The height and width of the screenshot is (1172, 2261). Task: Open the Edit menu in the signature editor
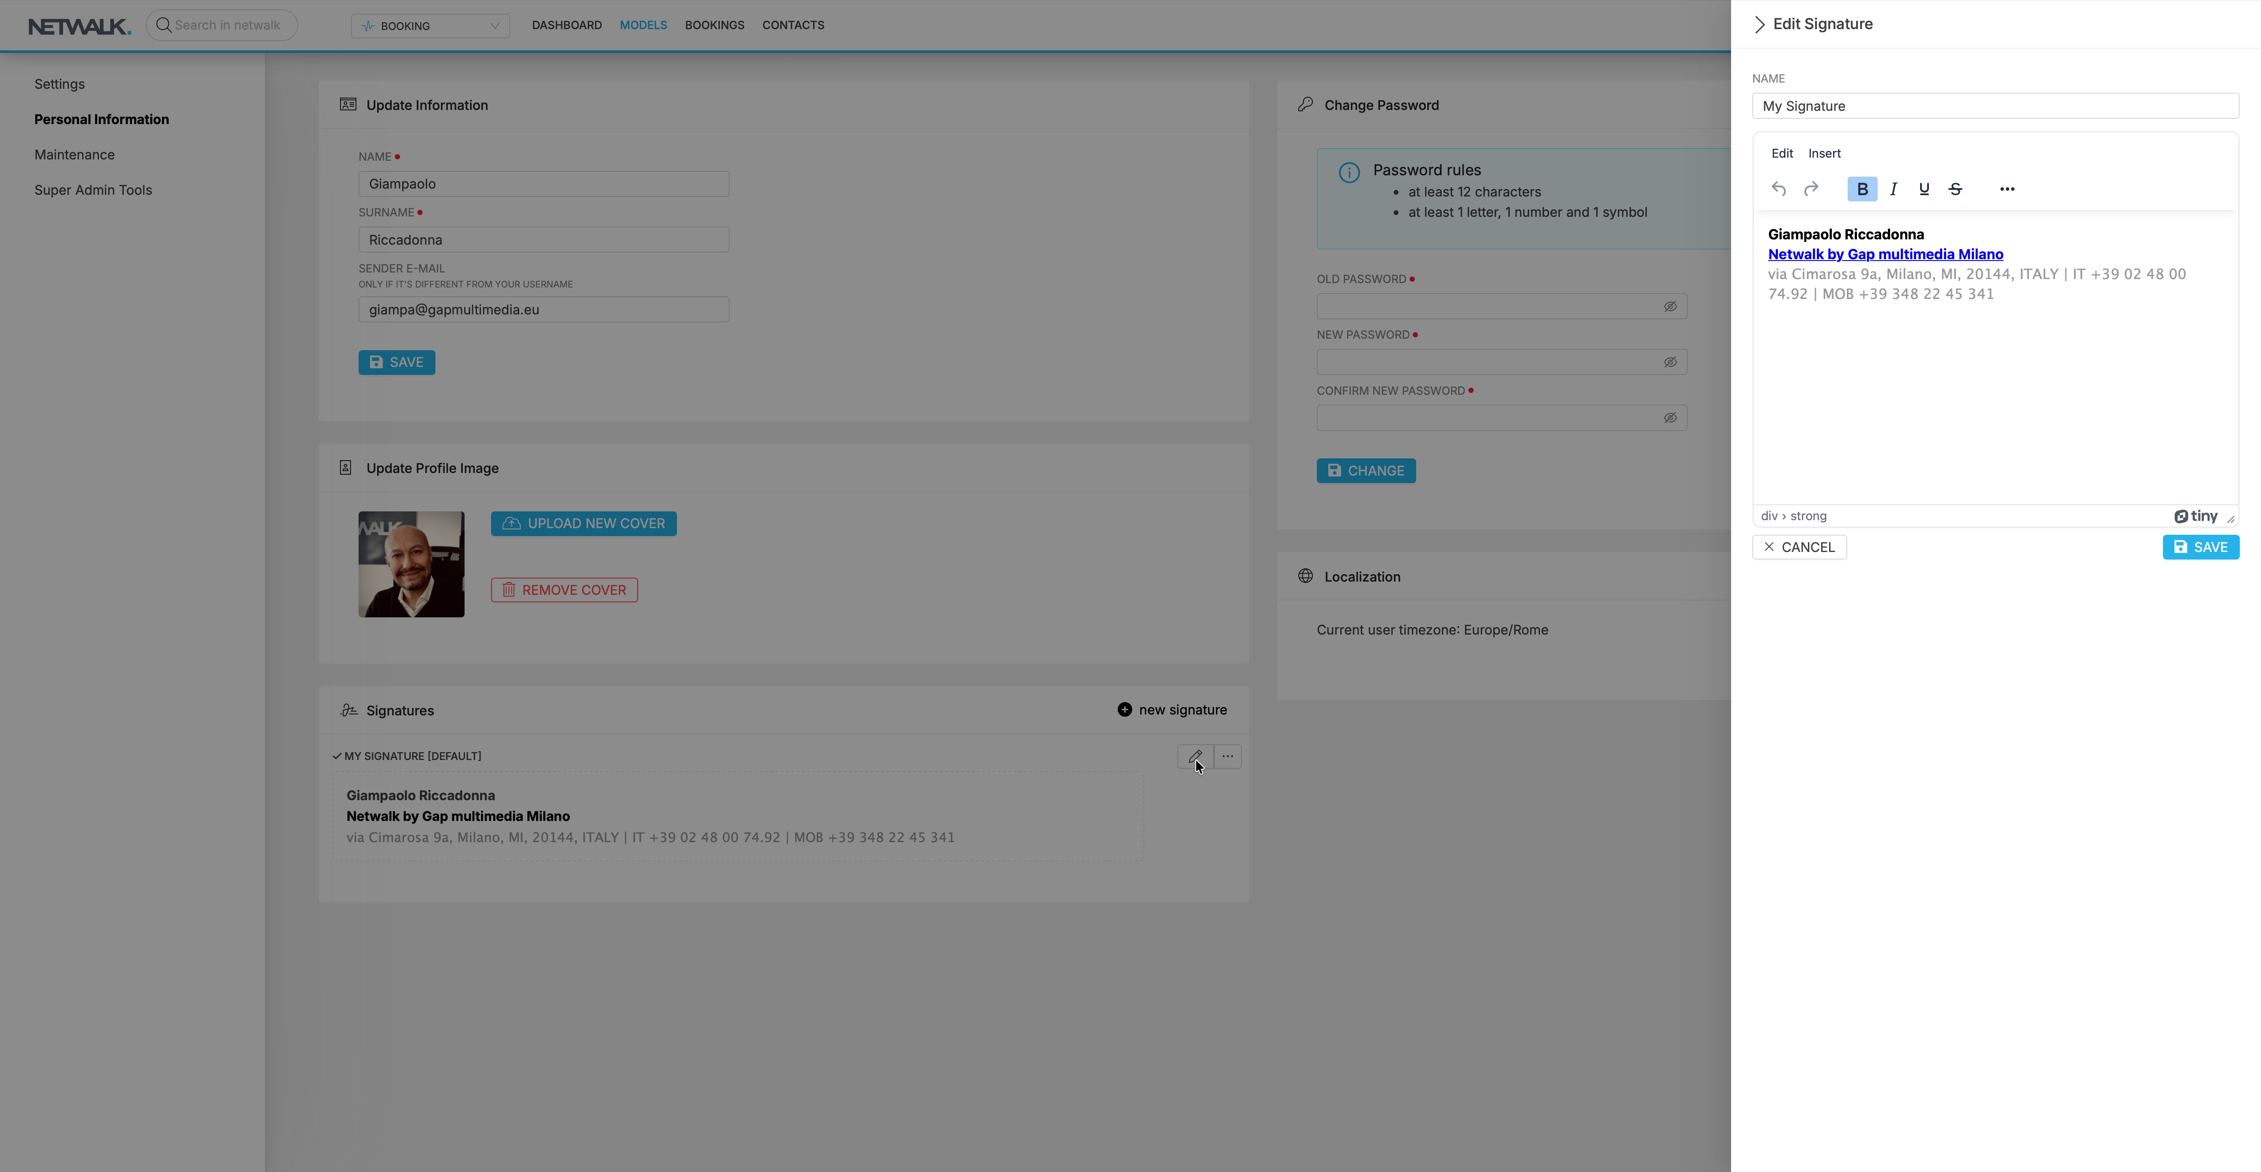1782,153
